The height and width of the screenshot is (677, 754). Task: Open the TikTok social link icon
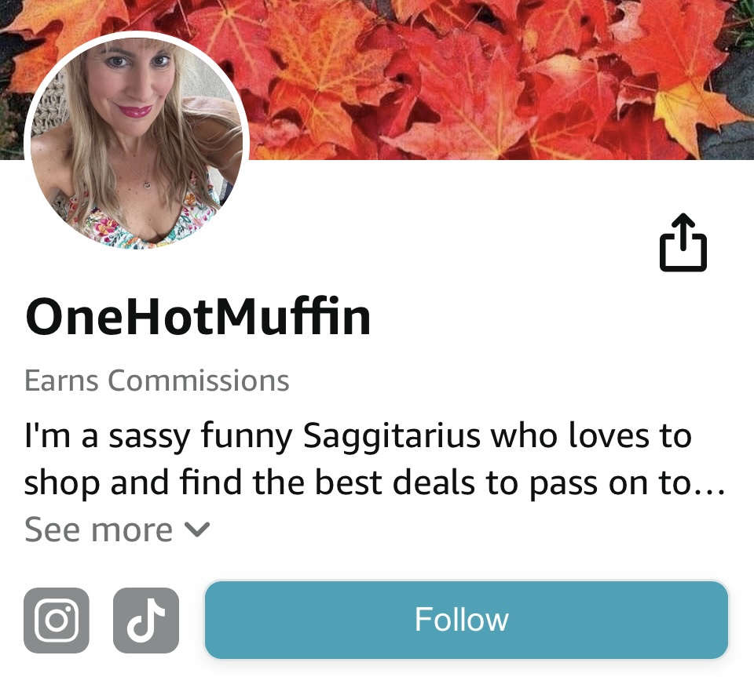(146, 620)
